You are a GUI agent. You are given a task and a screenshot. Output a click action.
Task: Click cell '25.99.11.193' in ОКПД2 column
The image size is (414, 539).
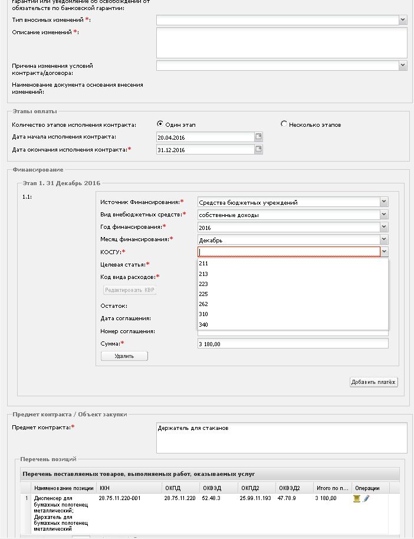[x=255, y=498]
